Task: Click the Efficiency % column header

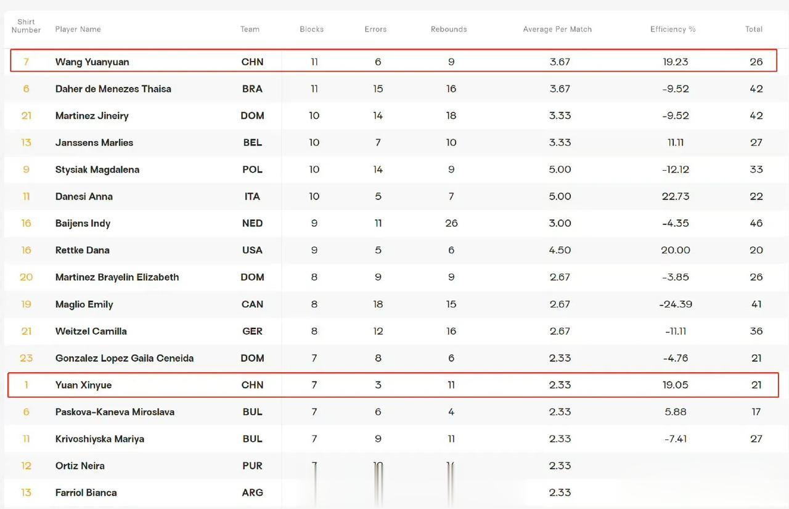Action: (x=673, y=29)
